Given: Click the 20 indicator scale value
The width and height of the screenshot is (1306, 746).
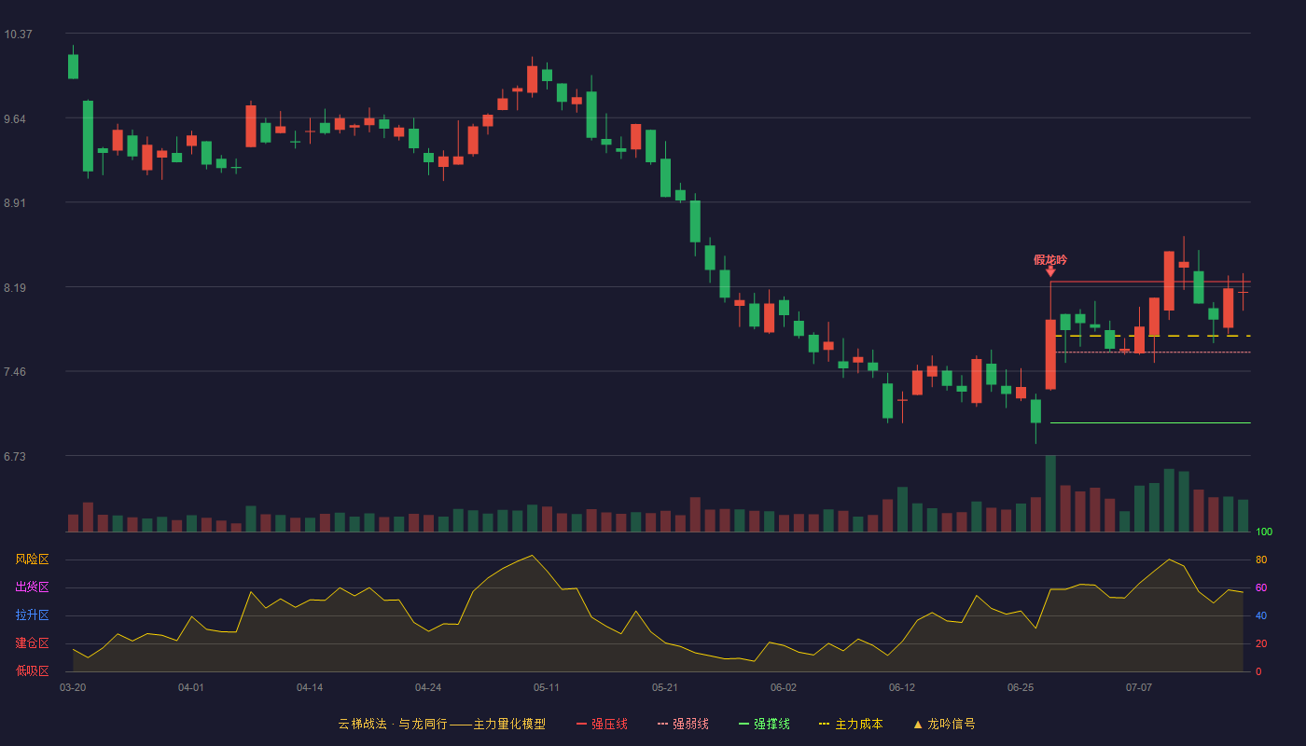Looking at the screenshot, I should tap(1261, 643).
